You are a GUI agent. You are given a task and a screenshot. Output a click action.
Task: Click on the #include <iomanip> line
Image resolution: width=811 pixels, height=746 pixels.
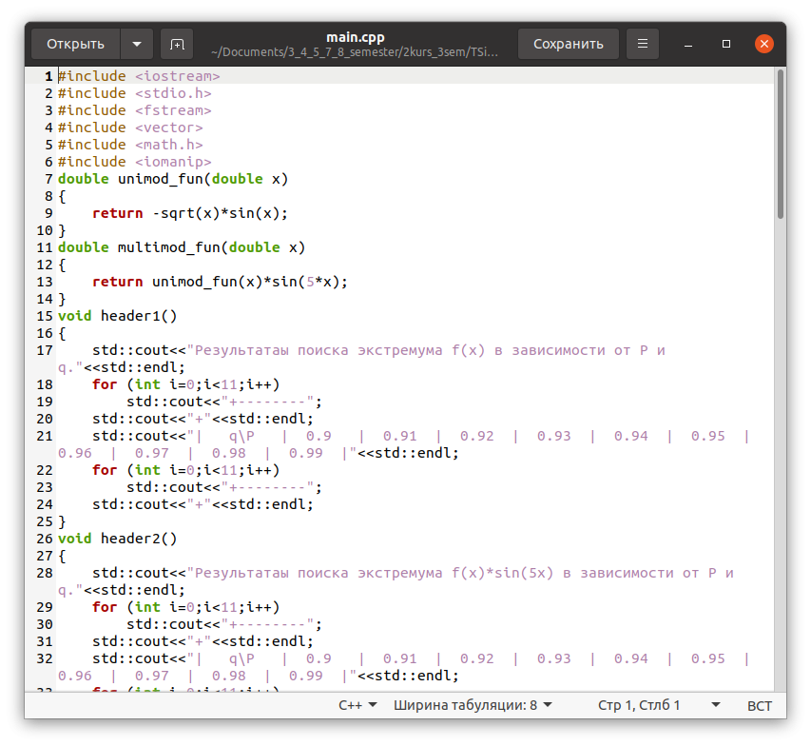(x=134, y=162)
